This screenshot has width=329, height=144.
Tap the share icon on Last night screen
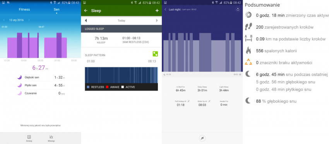[238, 9]
